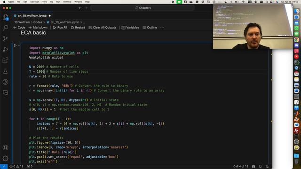Click 'Cell 4 of 13' in the status bar
The image size is (301, 169).
point(241,166)
